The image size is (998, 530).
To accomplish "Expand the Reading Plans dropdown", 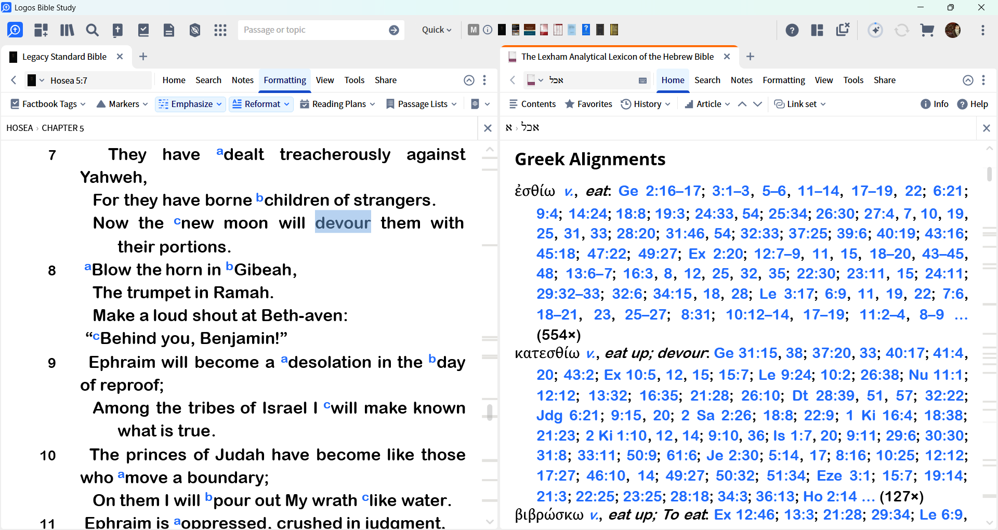I will coord(337,104).
